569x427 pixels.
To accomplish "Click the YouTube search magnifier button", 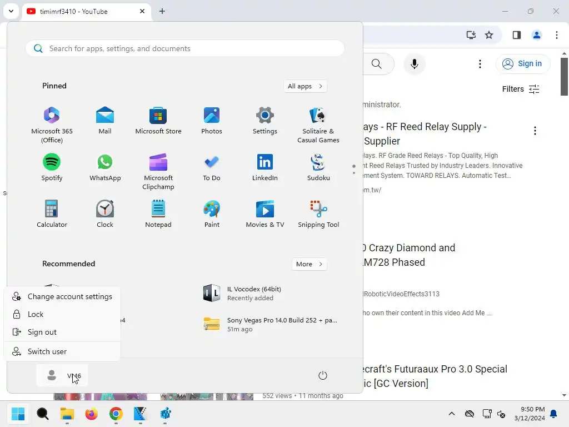I will [377, 64].
